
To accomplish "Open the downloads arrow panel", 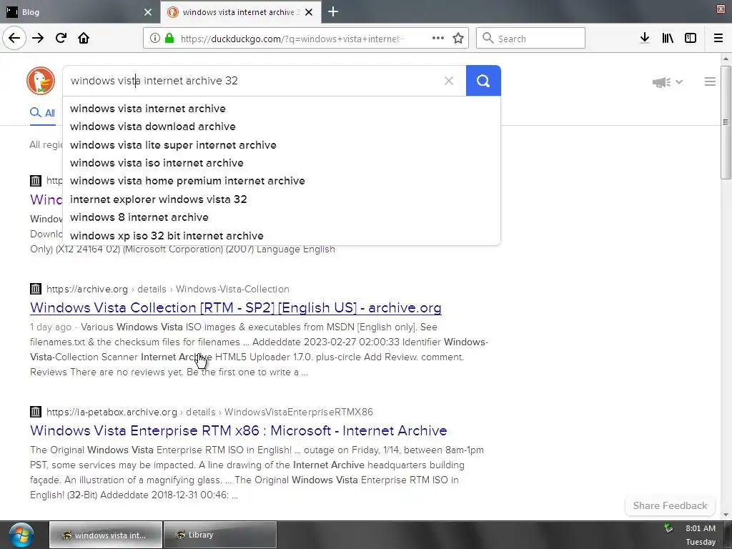I will coord(645,39).
